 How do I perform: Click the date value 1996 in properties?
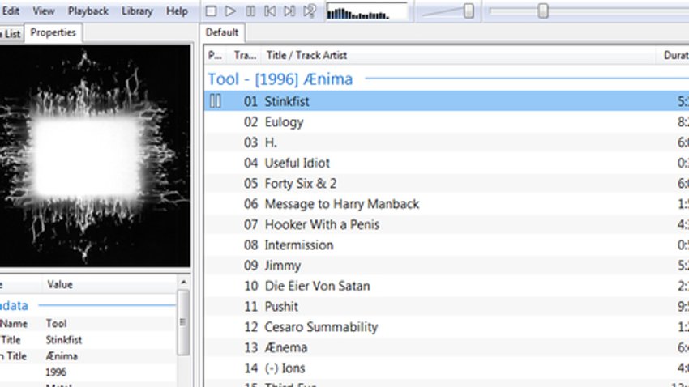coord(56,372)
